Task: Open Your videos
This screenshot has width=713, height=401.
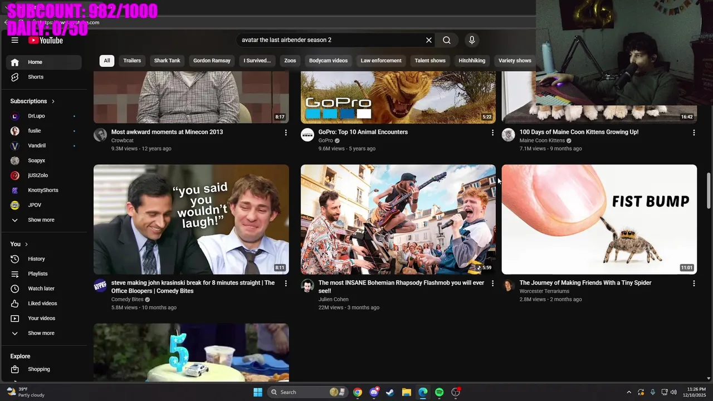Action: 45,318
